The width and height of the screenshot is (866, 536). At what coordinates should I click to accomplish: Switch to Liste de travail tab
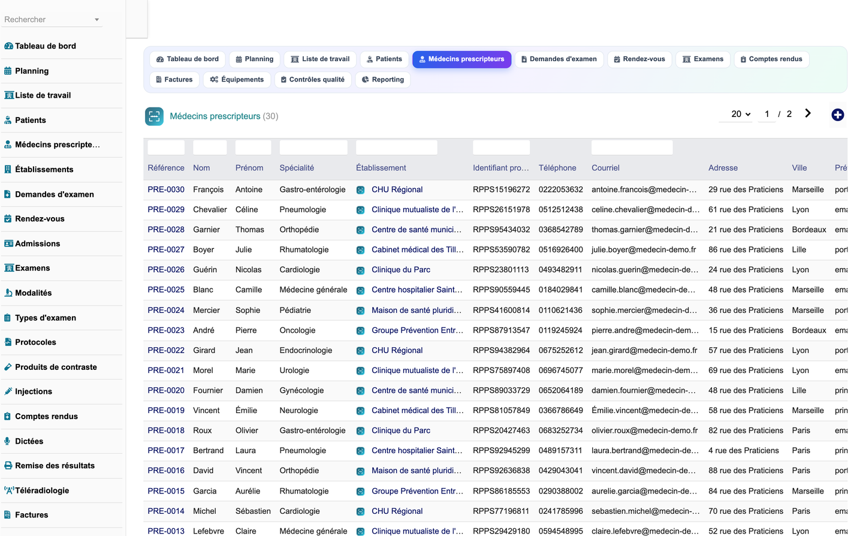pos(320,59)
